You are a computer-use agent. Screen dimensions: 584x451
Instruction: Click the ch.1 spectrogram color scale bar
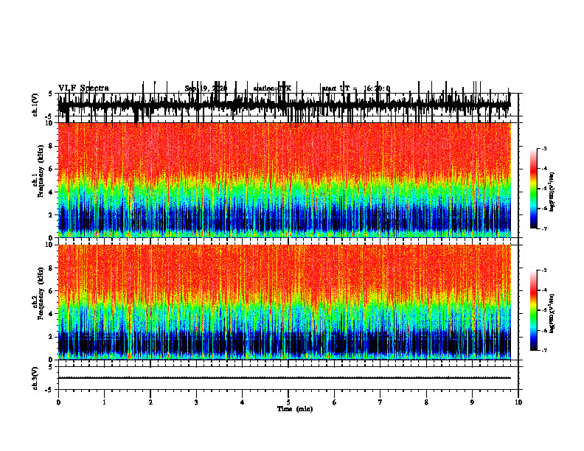point(534,189)
